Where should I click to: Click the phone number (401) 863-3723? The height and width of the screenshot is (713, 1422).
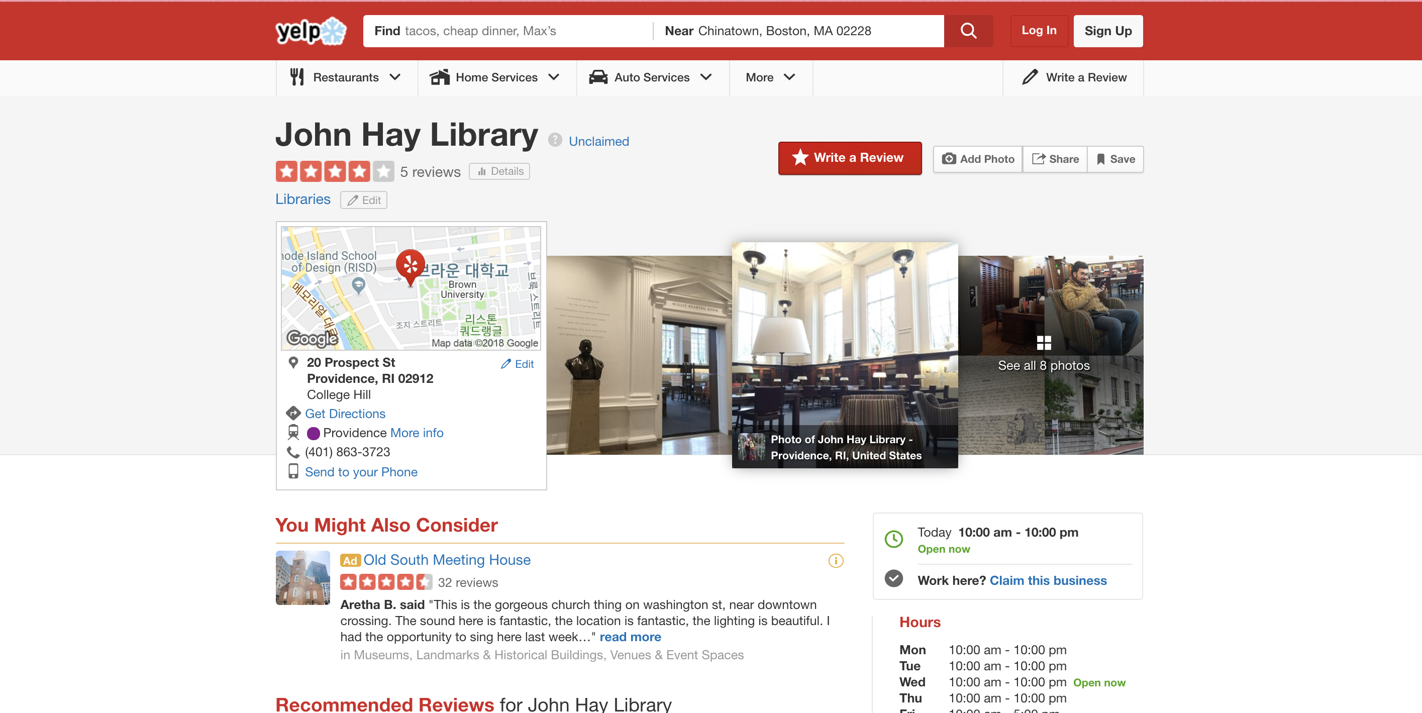pyautogui.click(x=347, y=451)
